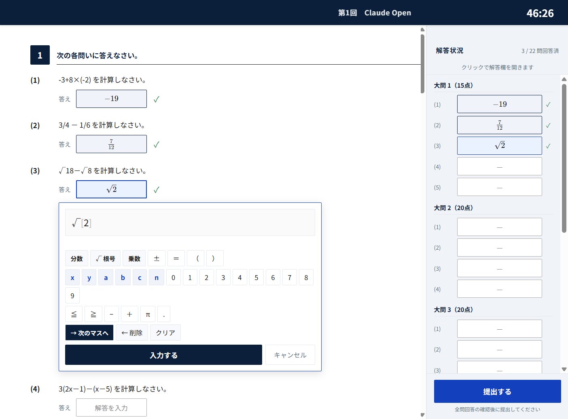This screenshot has height=419, width=568.
Task: Insert an exponent with the 乗数 key
Action: click(134, 259)
